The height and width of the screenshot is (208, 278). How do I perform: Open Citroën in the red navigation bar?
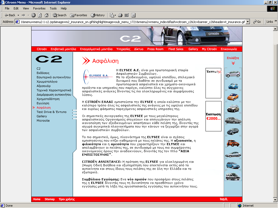pyautogui.click(x=42, y=49)
